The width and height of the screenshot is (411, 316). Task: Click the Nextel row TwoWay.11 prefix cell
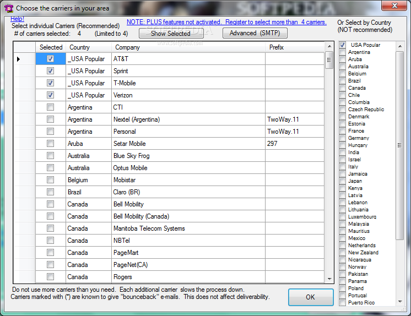tap(295, 119)
